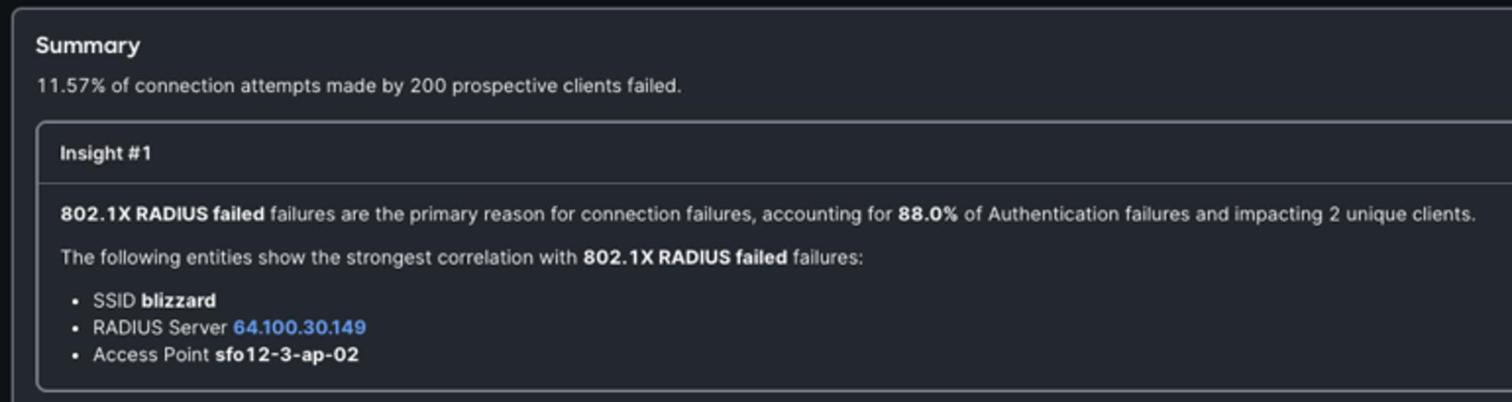Click the first bold 802.1X RADIUS failed text
The width and height of the screenshot is (1512, 402).
(162, 214)
